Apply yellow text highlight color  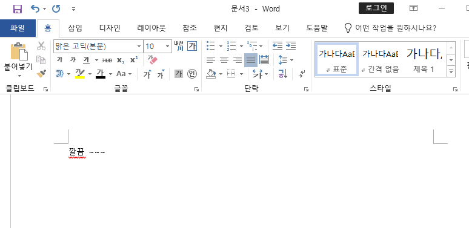click(x=80, y=73)
